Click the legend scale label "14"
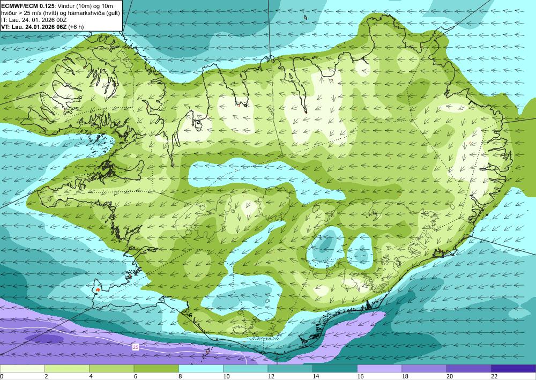536x380 pixels. pos(316,376)
